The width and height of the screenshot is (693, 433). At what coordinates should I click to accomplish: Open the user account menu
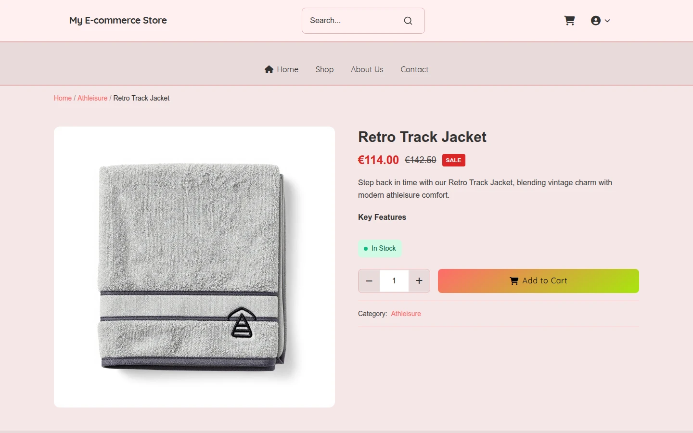[x=600, y=21]
